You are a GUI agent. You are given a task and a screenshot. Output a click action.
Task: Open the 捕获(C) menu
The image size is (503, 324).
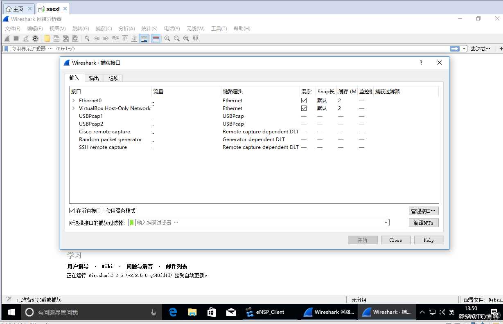point(104,29)
